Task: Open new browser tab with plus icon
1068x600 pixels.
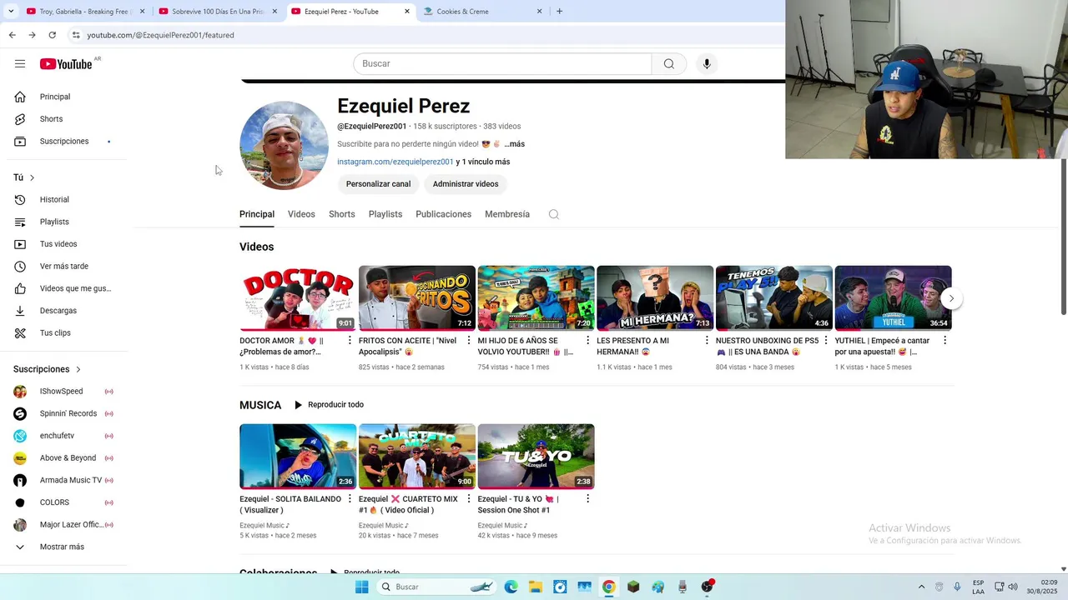Action: point(559,12)
